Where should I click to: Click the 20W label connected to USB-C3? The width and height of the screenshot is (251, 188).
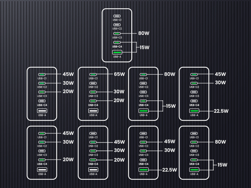click(68, 91)
